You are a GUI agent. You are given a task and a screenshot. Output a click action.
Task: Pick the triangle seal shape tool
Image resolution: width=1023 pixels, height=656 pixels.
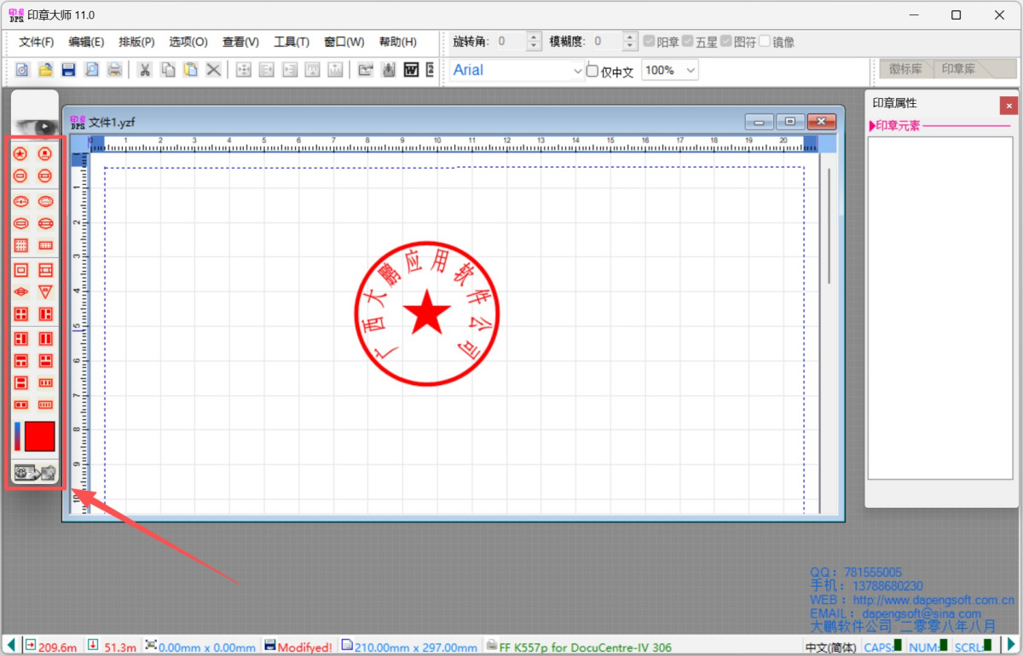(x=46, y=292)
